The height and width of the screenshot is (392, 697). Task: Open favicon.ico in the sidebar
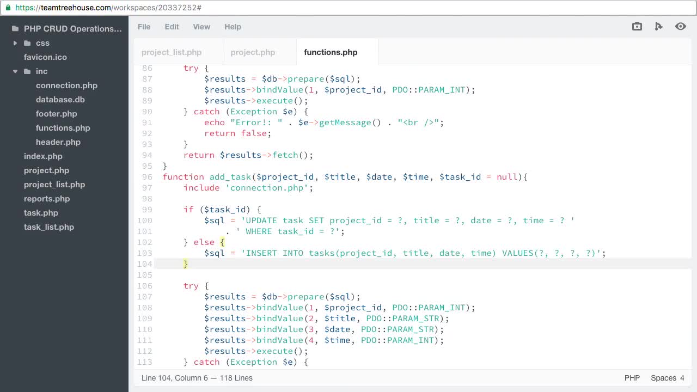(x=45, y=57)
